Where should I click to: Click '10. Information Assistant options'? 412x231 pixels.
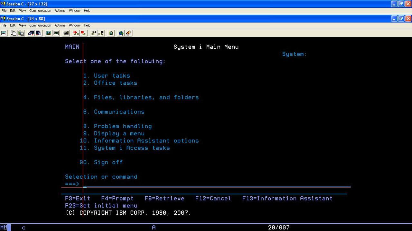coord(139,141)
